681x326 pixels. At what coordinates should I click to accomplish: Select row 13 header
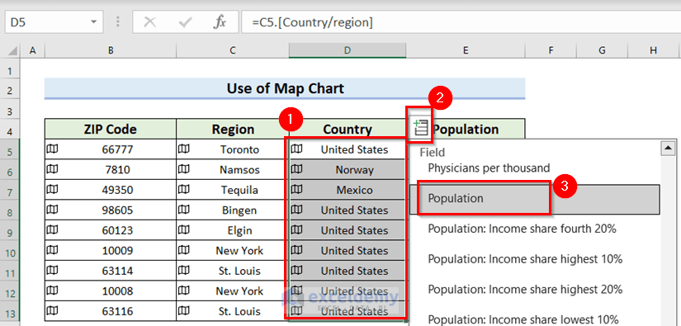pos(10,311)
